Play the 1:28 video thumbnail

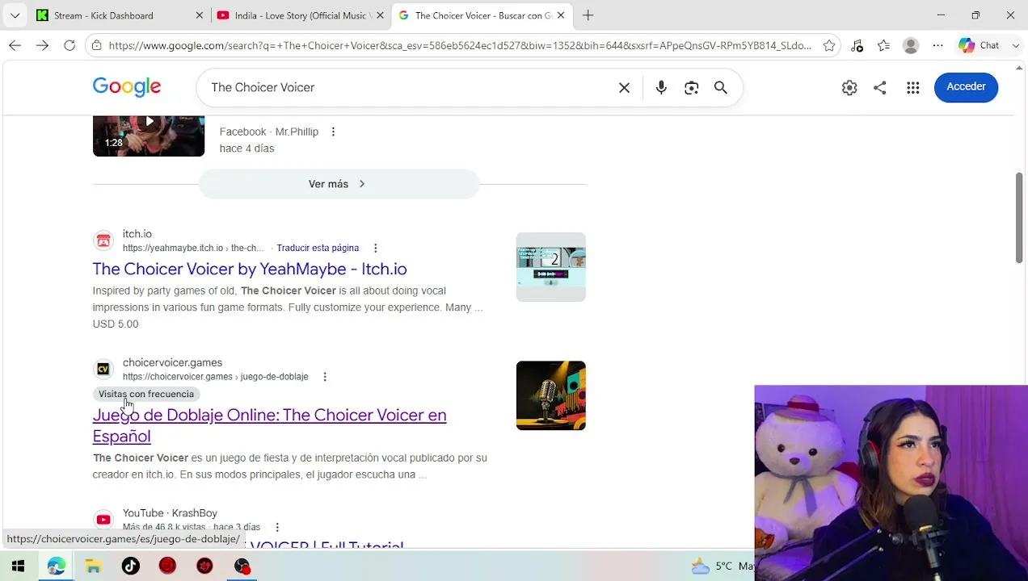(149, 136)
